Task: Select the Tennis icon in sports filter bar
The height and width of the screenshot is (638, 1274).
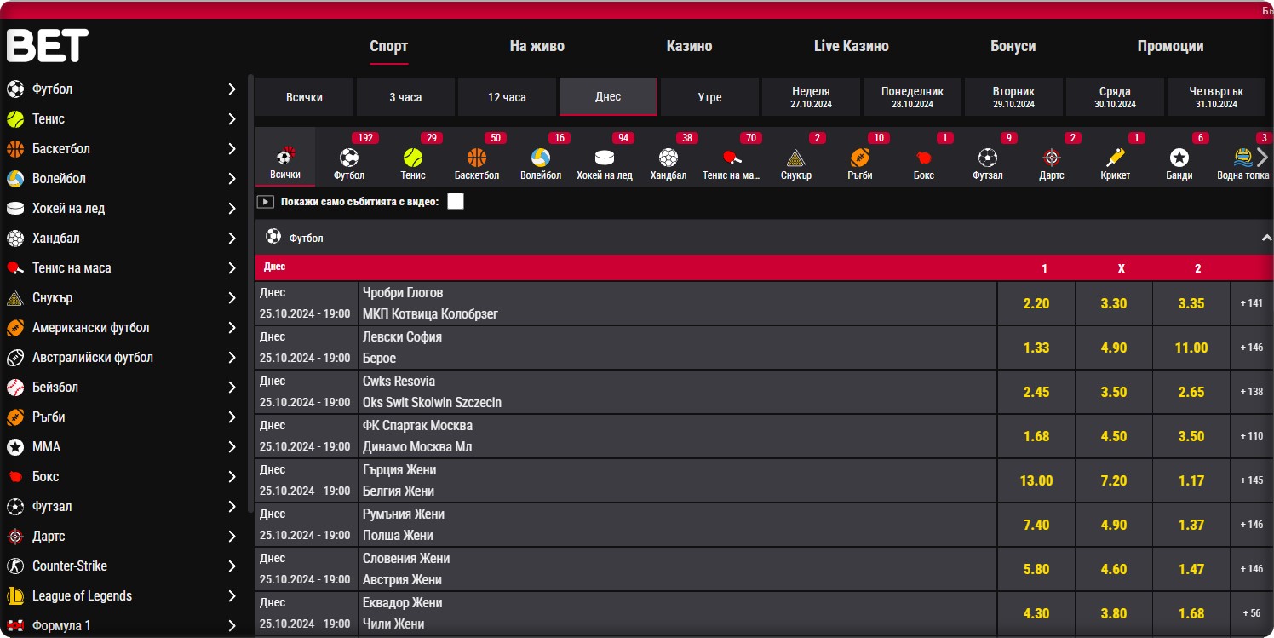Action: (413, 158)
